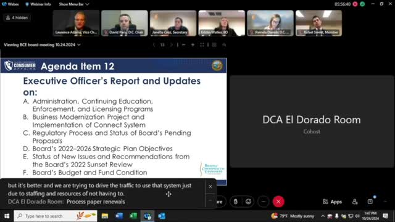Open the Viewing BCE board meeting dropdown
The width and height of the screenshot is (395, 222).
42,45
